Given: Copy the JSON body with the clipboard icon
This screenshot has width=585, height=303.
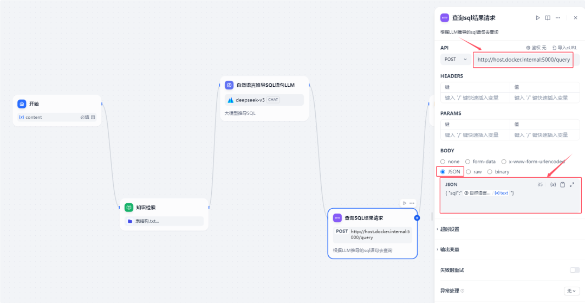Looking at the screenshot, I should (x=563, y=185).
